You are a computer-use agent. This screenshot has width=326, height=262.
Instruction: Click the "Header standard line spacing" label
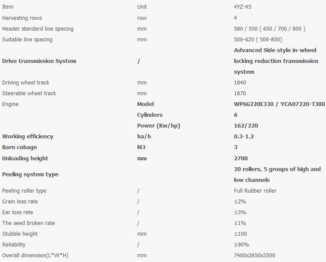coord(38,28)
